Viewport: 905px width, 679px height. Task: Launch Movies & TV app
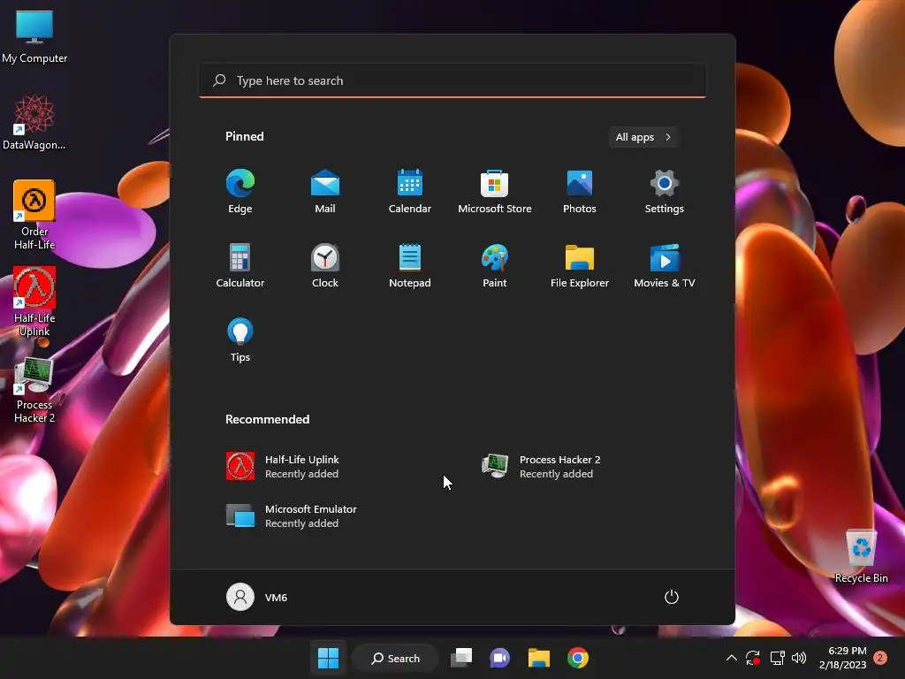[x=665, y=265]
